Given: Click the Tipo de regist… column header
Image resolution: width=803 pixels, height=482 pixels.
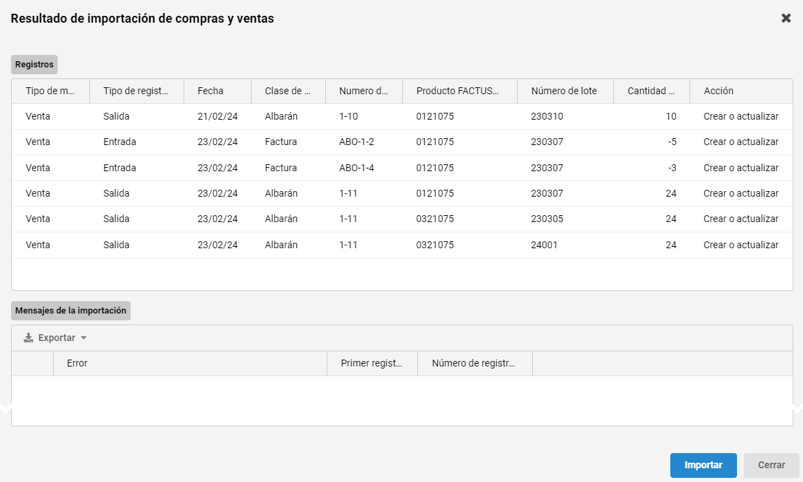Looking at the screenshot, I should tap(137, 91).
